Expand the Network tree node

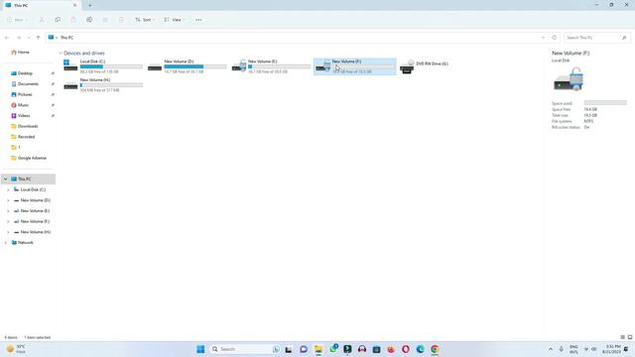(5, 242)
